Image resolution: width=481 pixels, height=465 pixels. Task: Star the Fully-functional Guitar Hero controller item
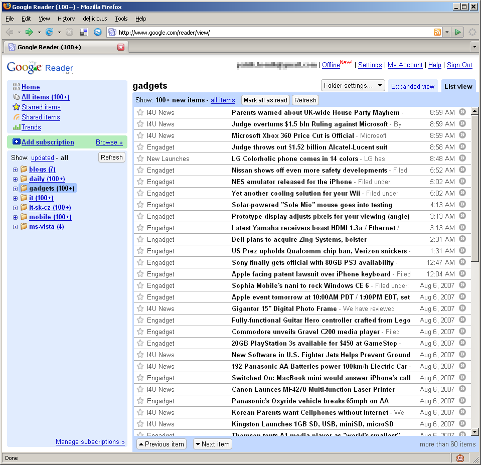(140, 320)
